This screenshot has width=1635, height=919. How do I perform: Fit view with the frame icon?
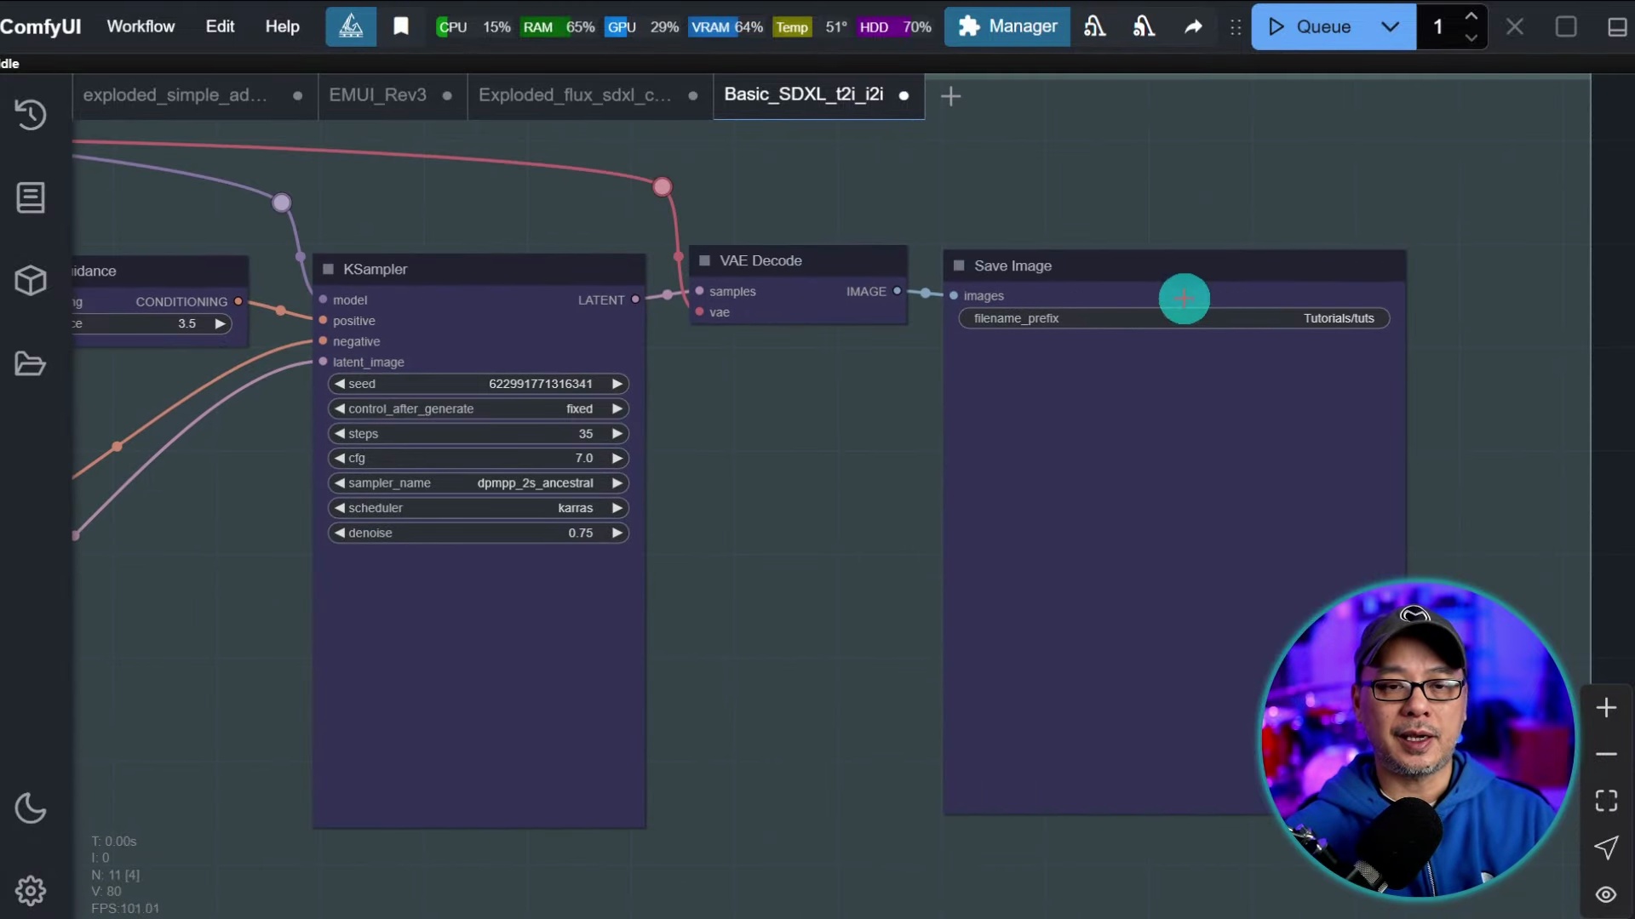[x=1606, y=801]
